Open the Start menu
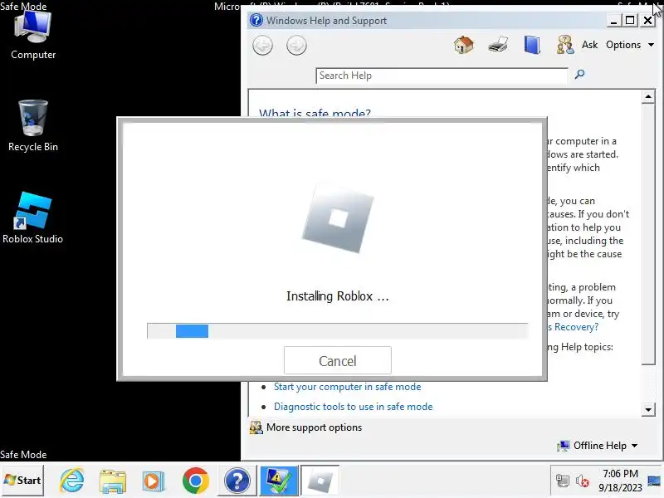 click(22, 481)
